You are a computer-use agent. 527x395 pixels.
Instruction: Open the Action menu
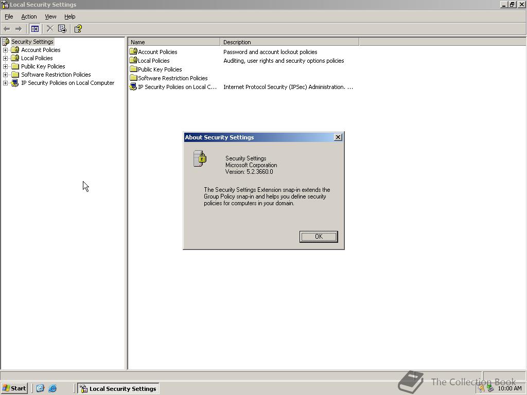[x=29, y=16]
